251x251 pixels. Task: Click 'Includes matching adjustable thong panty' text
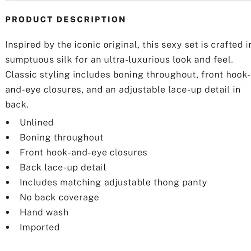tap(113, 183)
